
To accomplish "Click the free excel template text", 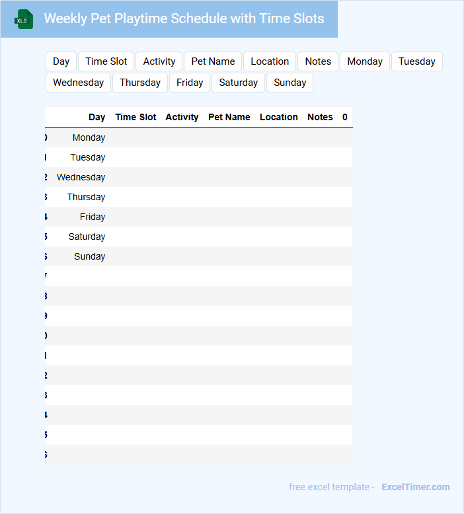I will tap(332, 487).
